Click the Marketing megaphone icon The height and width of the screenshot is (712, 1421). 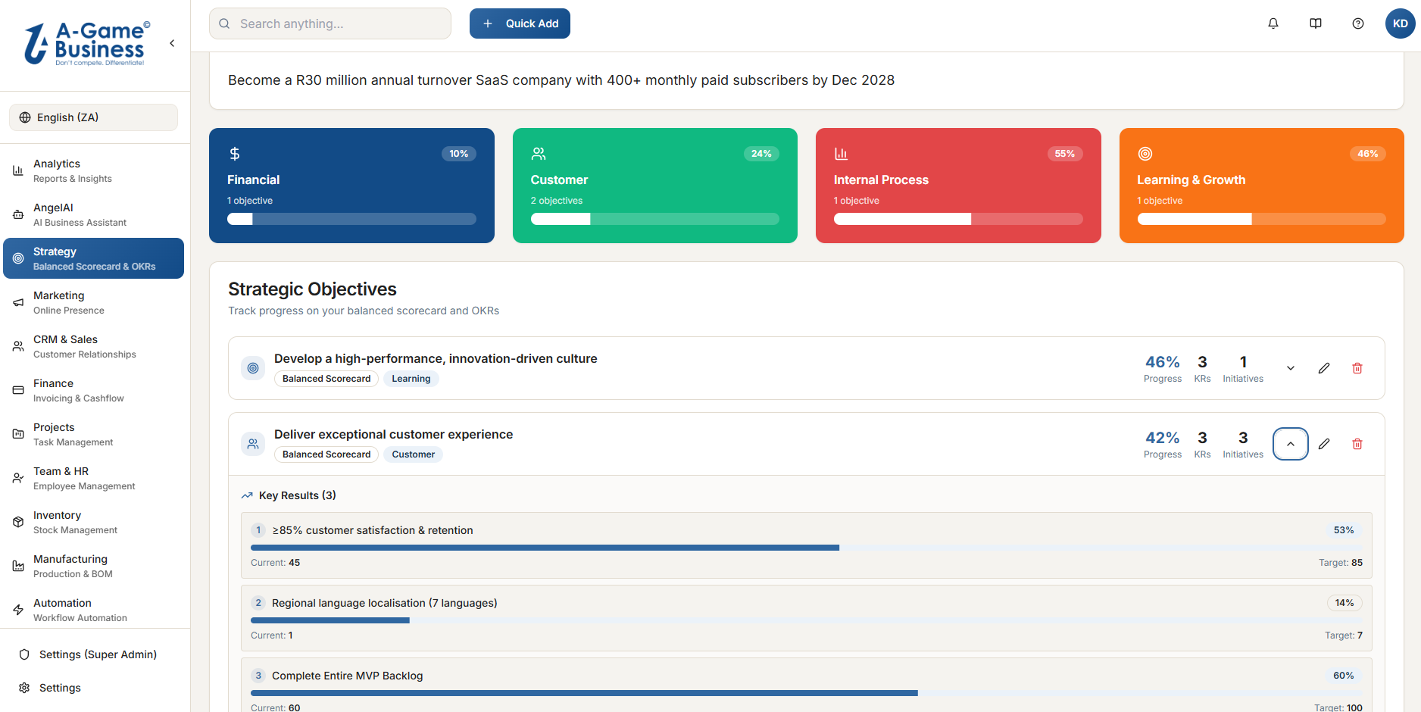click(x=18, y=303)
